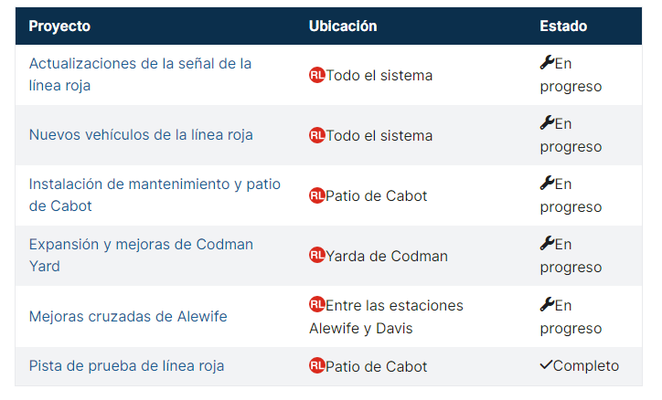
Task: Open Pista de prueba de línea roja link
Action: click(126, 366)
